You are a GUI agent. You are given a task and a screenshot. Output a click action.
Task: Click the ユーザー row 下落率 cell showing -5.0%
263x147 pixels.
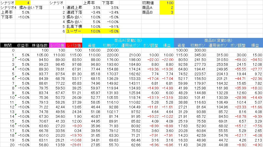(110, 31)
